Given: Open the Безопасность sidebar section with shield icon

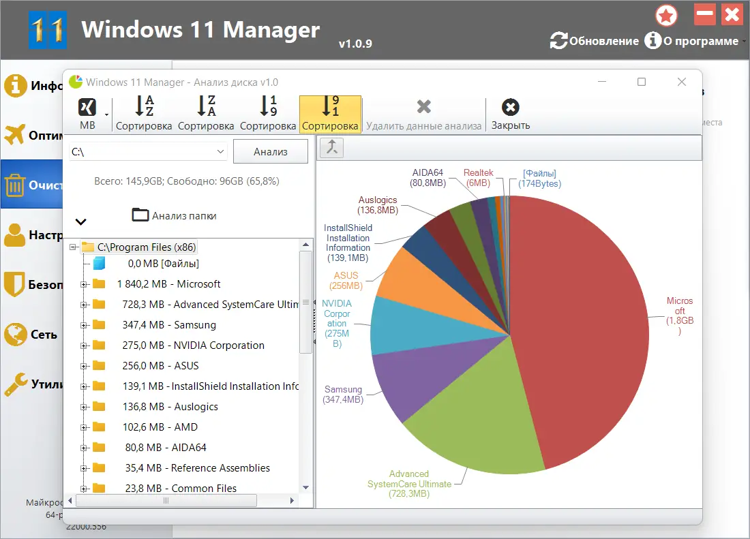Looking at the screenshot, I should point(32,284).
